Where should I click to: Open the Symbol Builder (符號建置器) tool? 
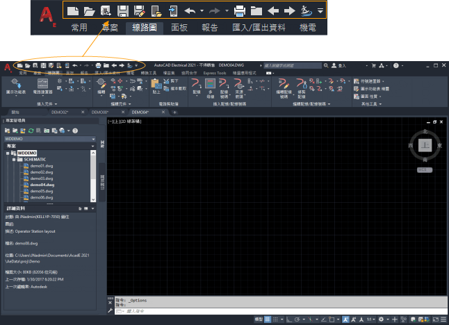[367, 81]
